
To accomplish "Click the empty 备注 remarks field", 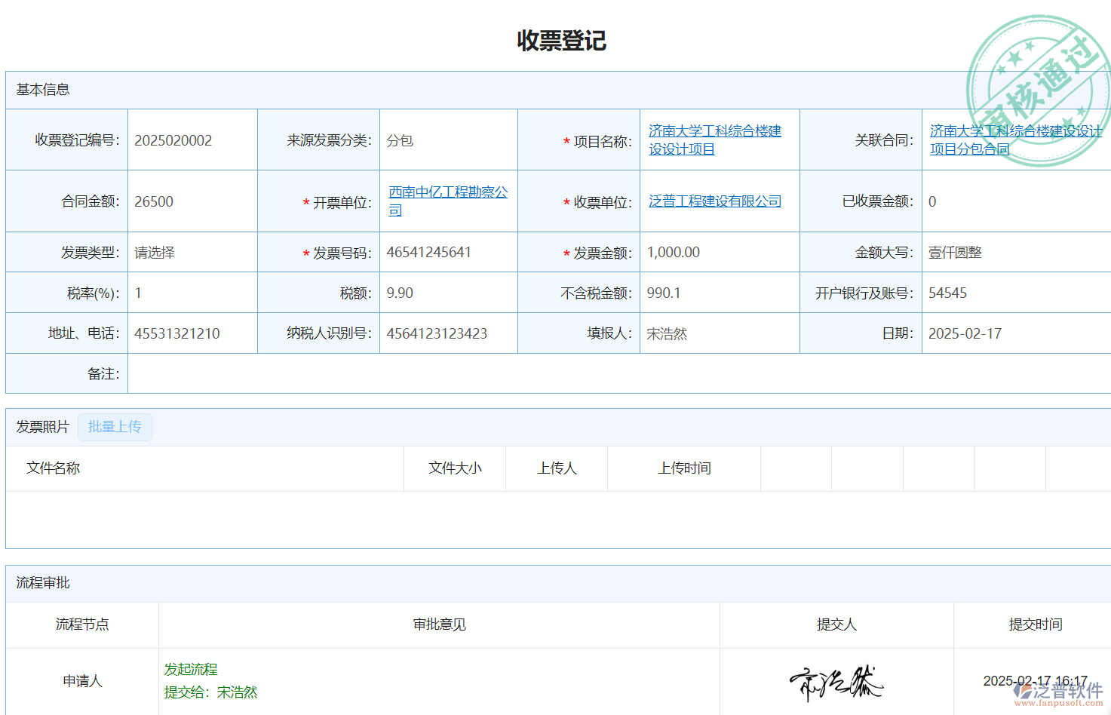I will [603, 374].
